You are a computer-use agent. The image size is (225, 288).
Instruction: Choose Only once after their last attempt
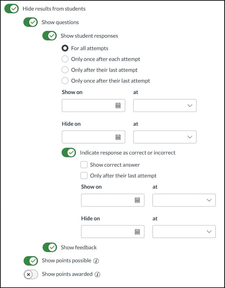tap(65, 81)
